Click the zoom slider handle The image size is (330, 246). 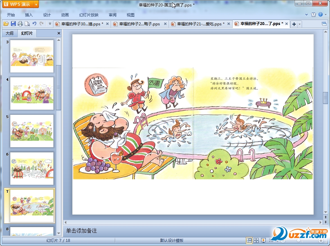(298, 241)
